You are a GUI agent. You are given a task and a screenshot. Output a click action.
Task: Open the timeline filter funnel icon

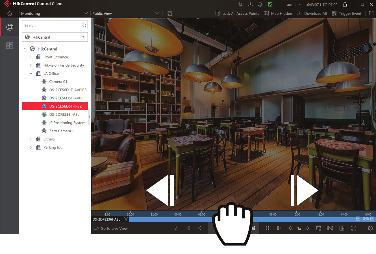click(126, 219)
